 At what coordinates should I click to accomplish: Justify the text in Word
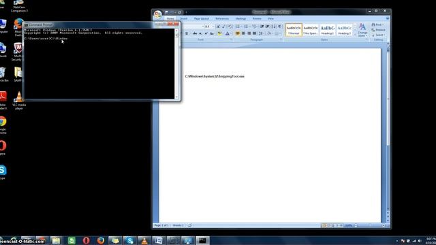click(x=254, y=33)
